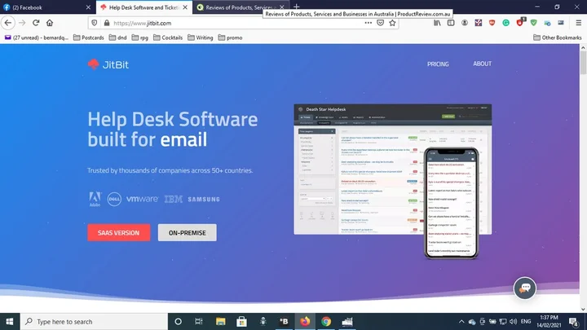587x330 pixels.
Task: Open the Firefox hamburger menu
Action: [577, 23]
